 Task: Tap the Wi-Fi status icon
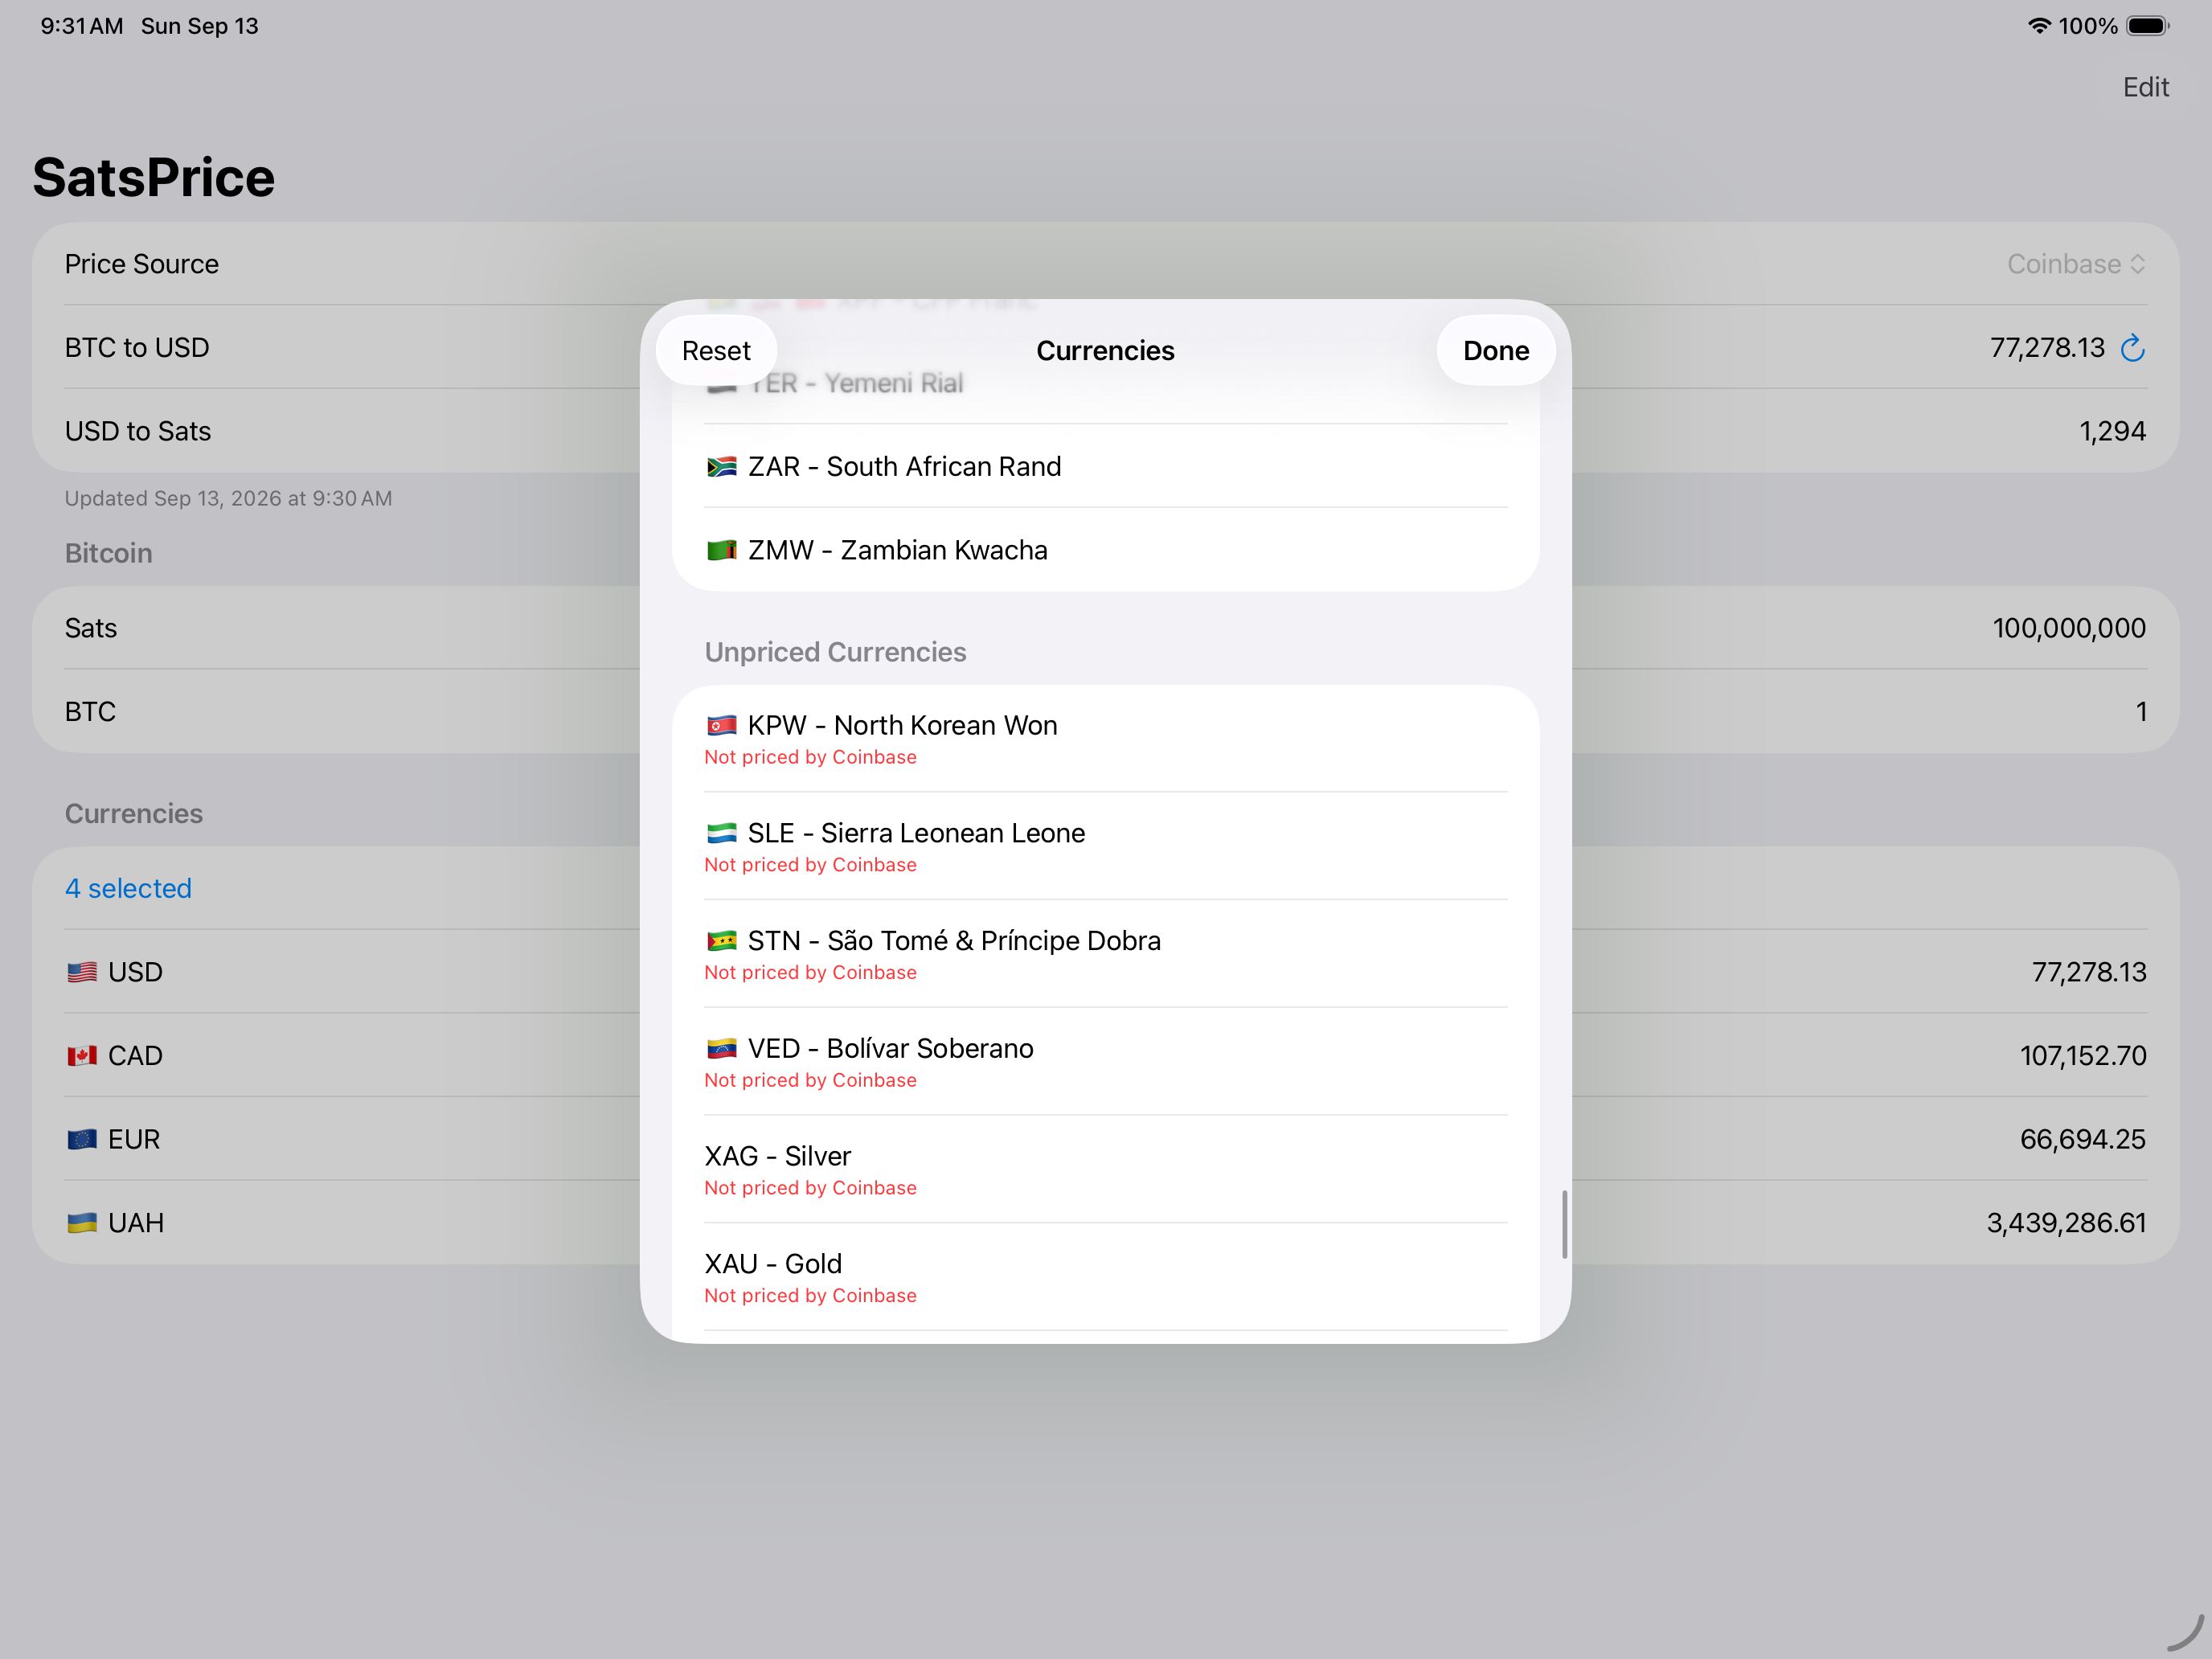tap(2039, 26)
